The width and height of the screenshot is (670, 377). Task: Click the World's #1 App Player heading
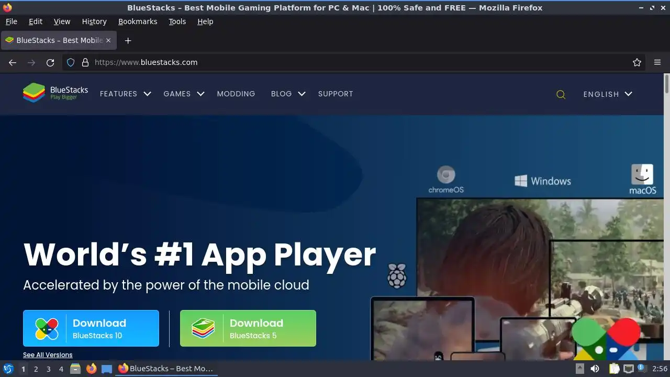click(x=199, y=255)
